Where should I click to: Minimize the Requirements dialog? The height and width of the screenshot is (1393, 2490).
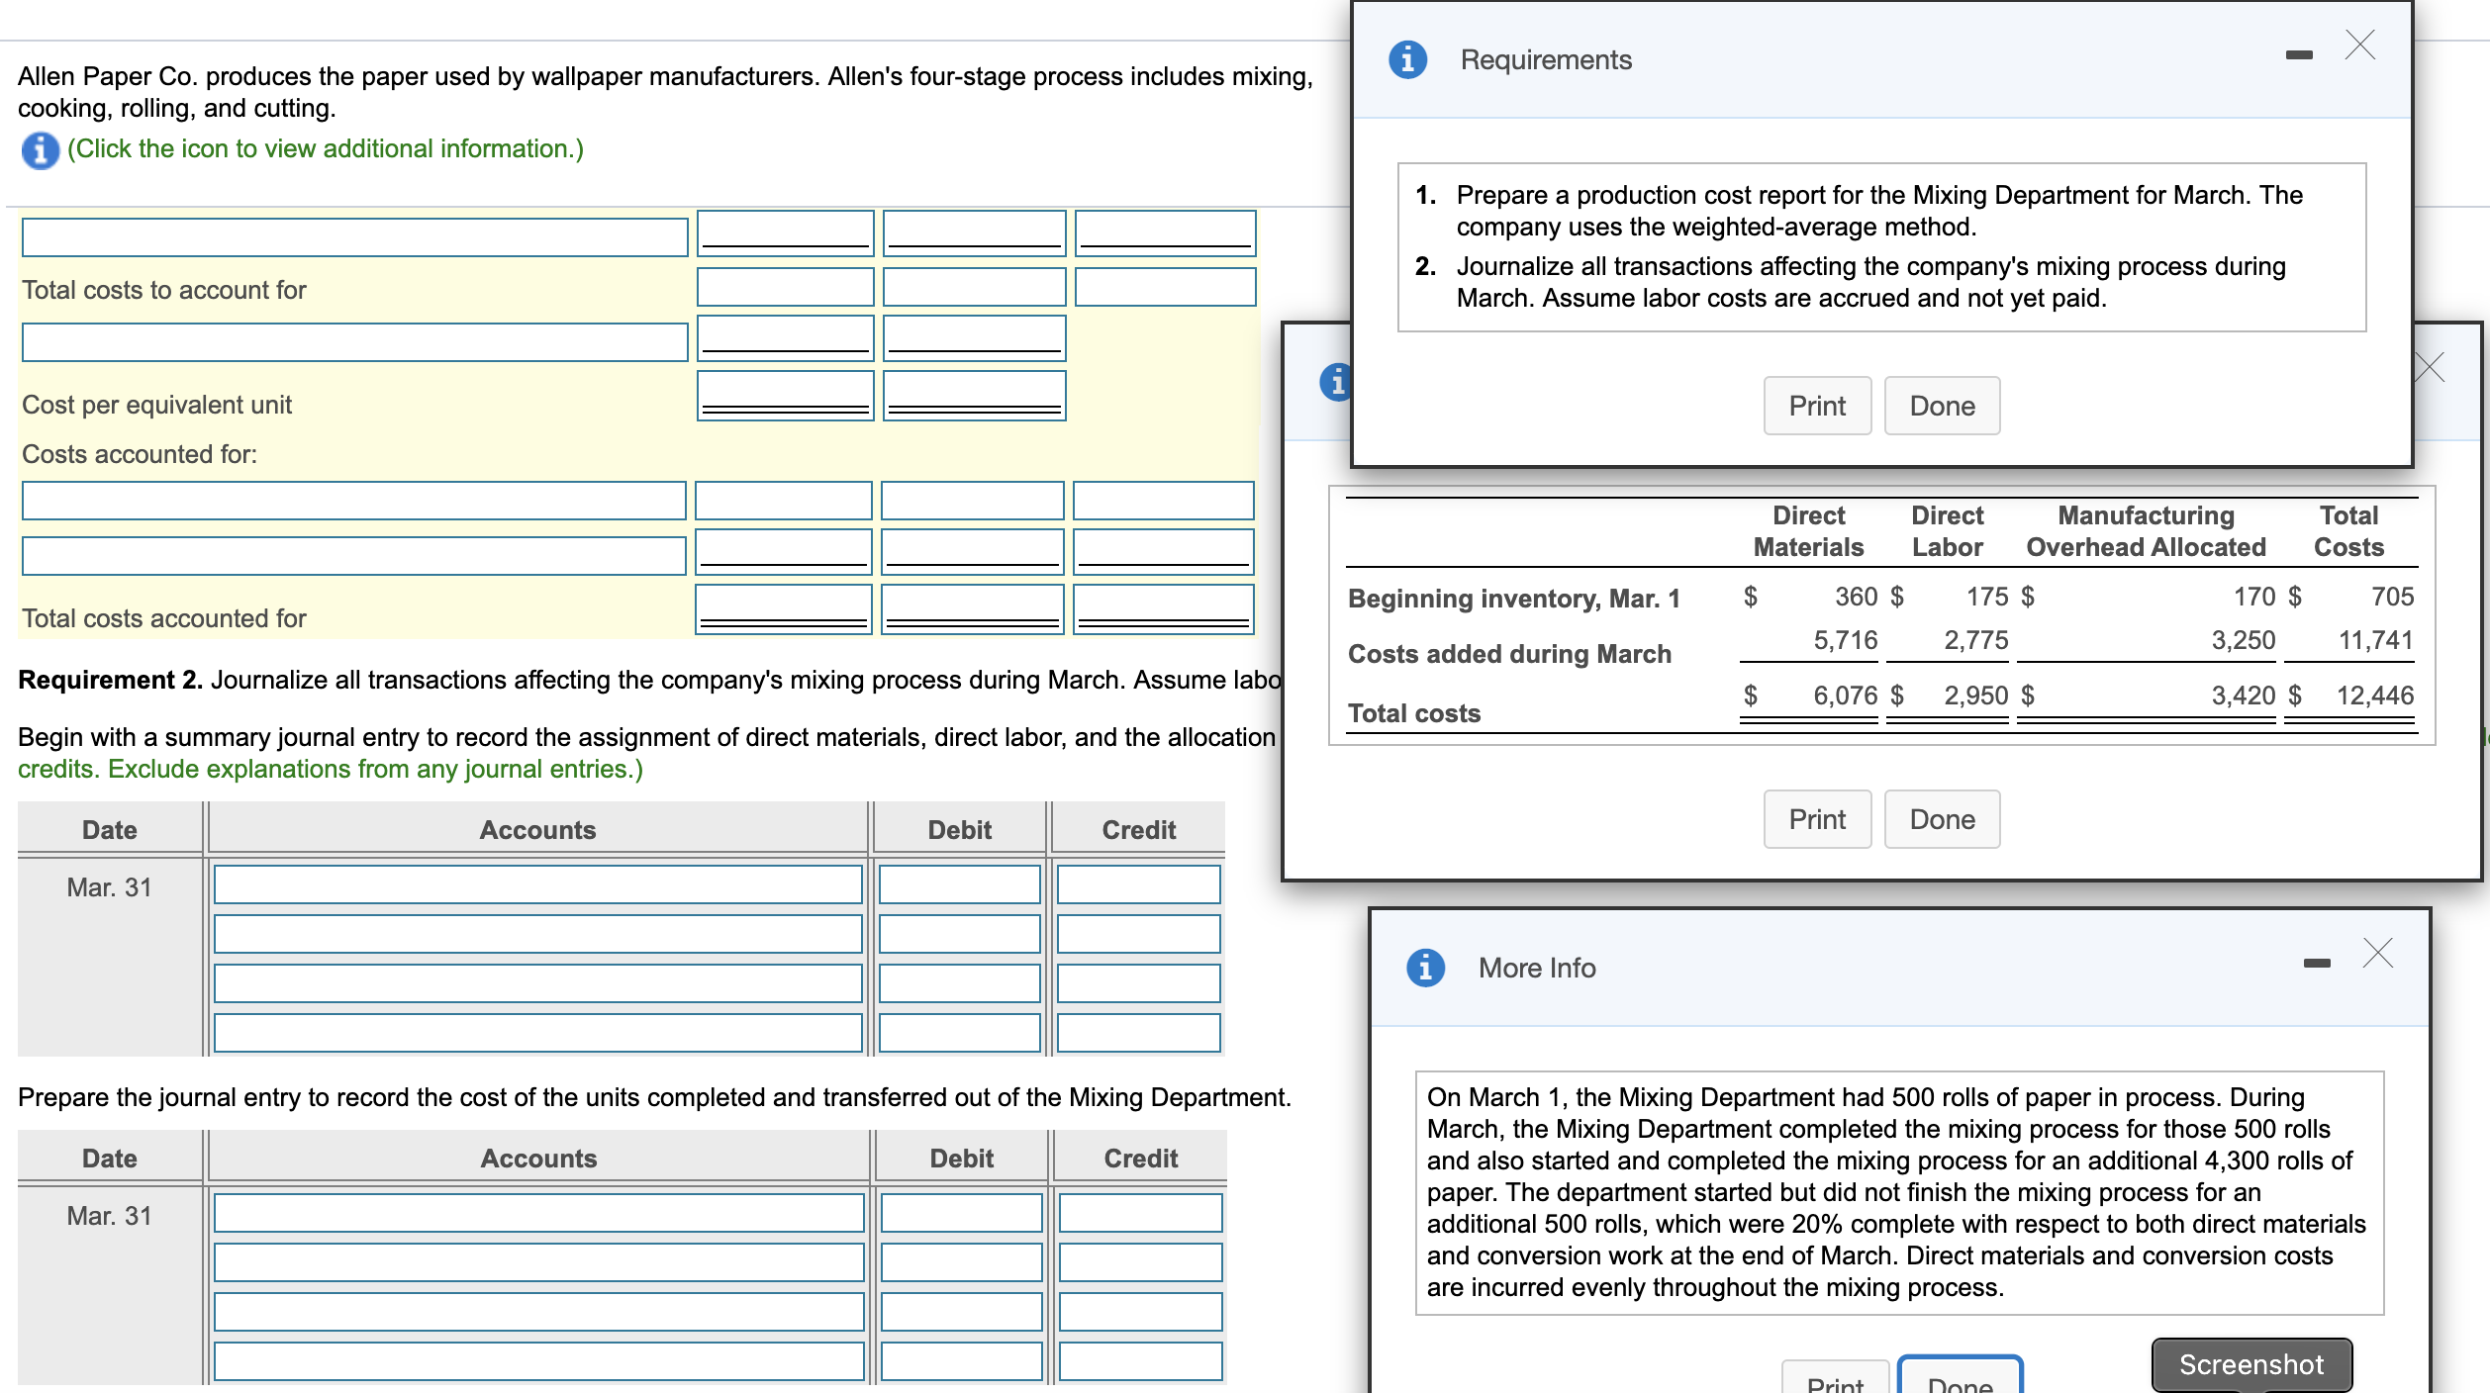[2298, 54]
